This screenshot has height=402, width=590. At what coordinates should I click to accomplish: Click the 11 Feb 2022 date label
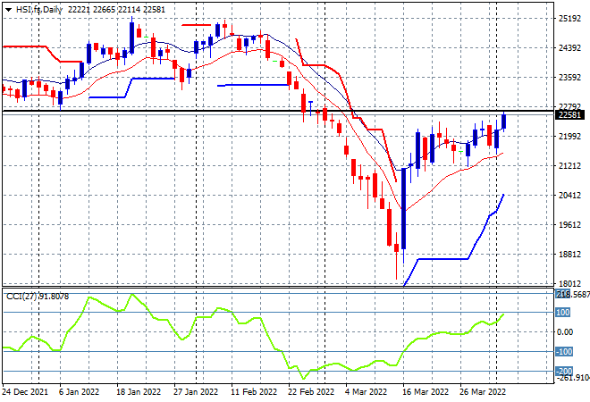pyautogui.click(x=254, y=392)
